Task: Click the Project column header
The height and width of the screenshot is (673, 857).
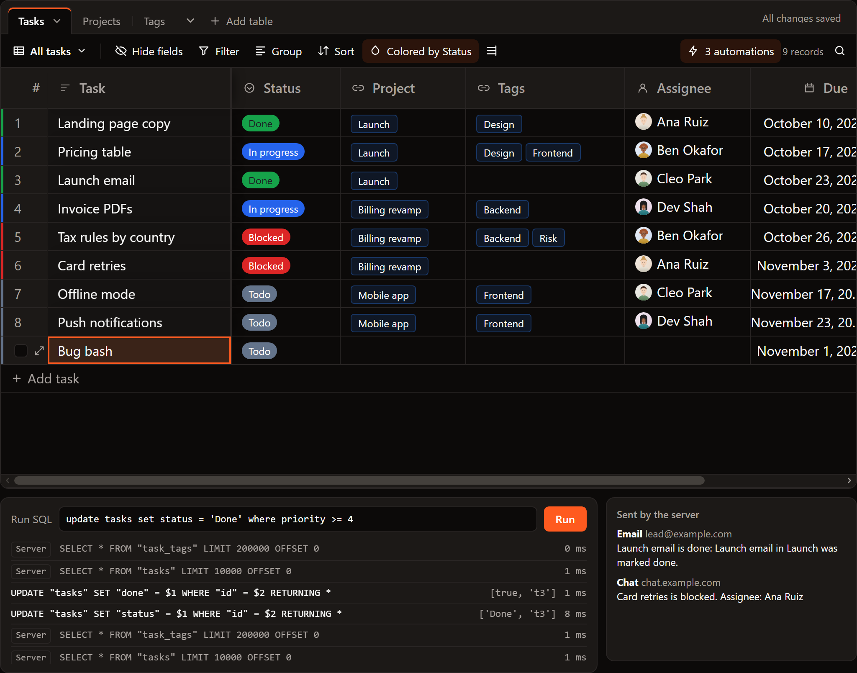Action: 403,88
